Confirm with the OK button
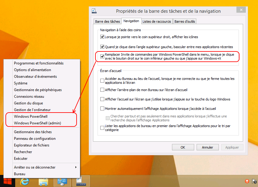Image resolution: width=258 pixels, height=187 pixels. pyautogui.click(x=183, y=147)
